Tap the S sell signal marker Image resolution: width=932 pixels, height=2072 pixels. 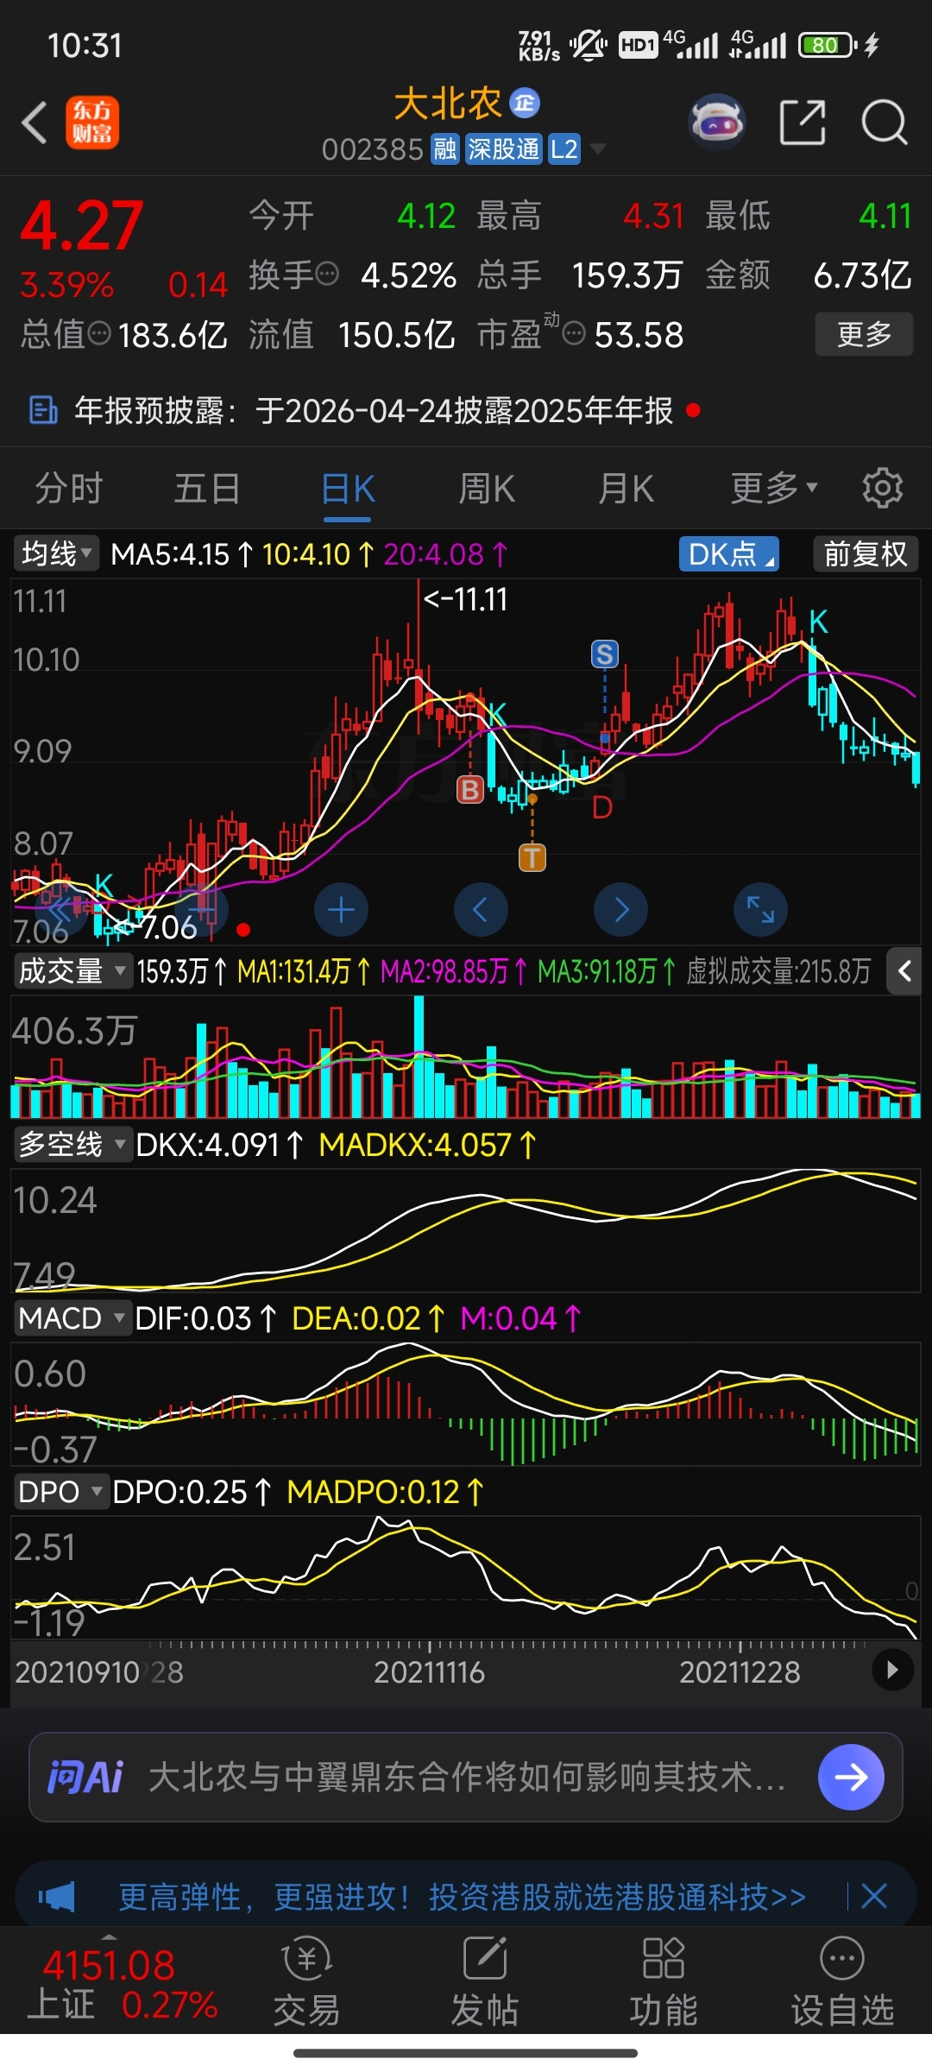tap(604, 654)
